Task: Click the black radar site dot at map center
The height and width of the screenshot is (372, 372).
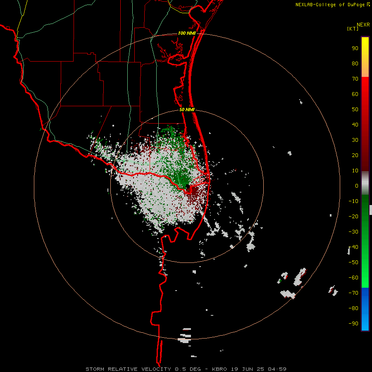Action: (188, 186)
